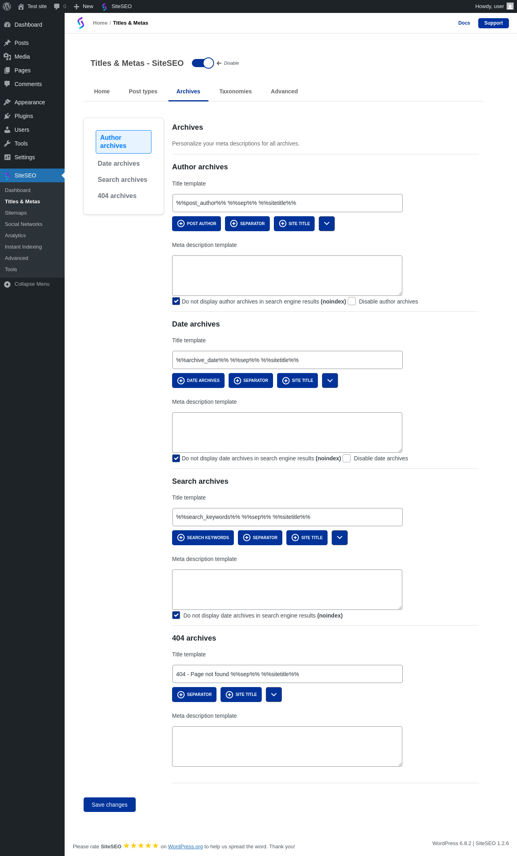Click the Appearance brush icon in sidebar
The width and height of the screenshot is (517, 856).
pos(7,102)
